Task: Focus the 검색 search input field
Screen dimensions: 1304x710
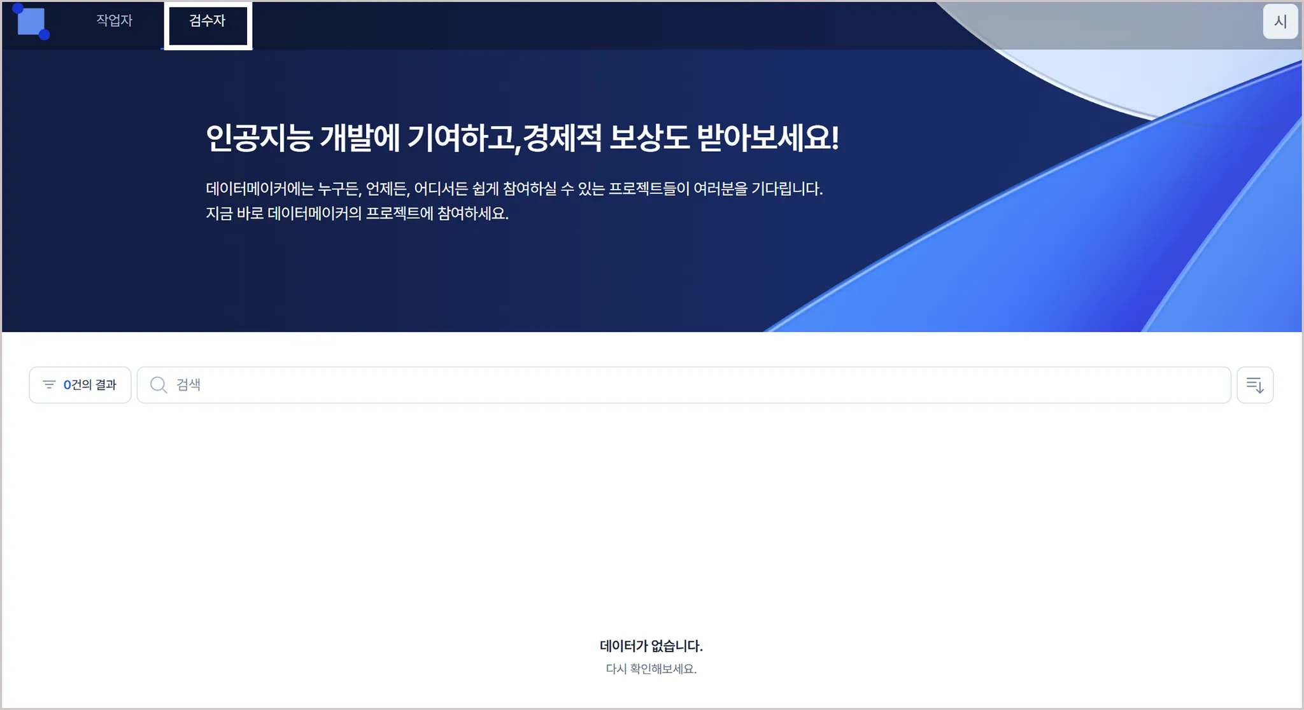Action: (637, 385)
